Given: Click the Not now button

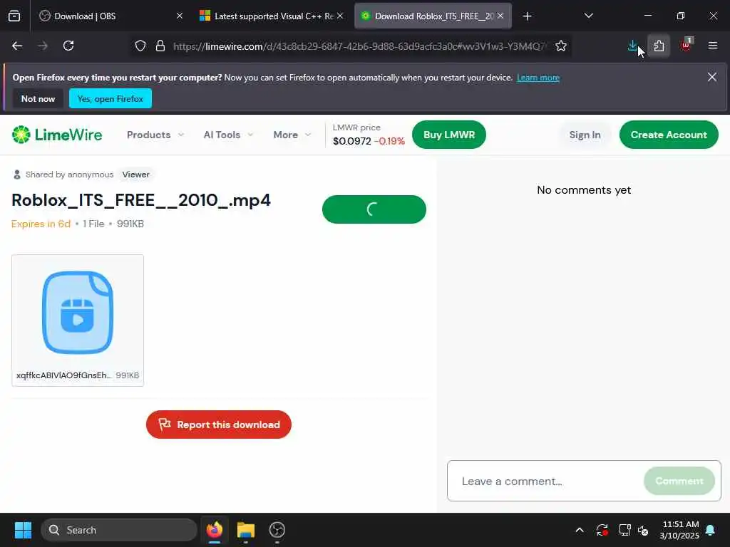Looking at the screenshot, I should point(38,98).
